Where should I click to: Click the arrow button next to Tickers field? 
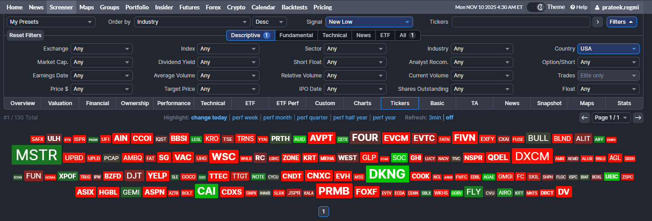click(x=597, y=21)
